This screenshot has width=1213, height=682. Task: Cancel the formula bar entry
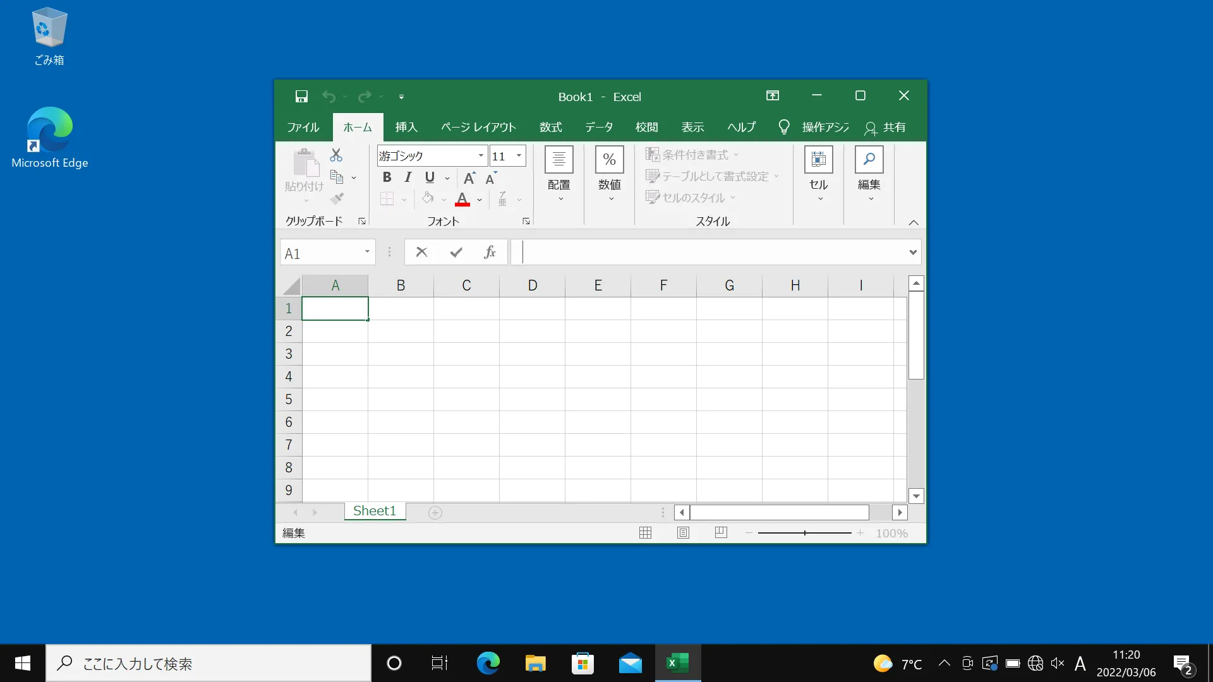point(421,253)
